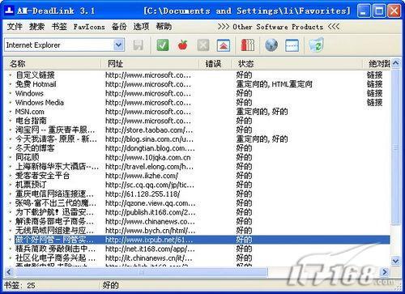Click the horizontal scrollbar right arrow
The width and height of the screenshot is (405, 294).
pos(385,272)
